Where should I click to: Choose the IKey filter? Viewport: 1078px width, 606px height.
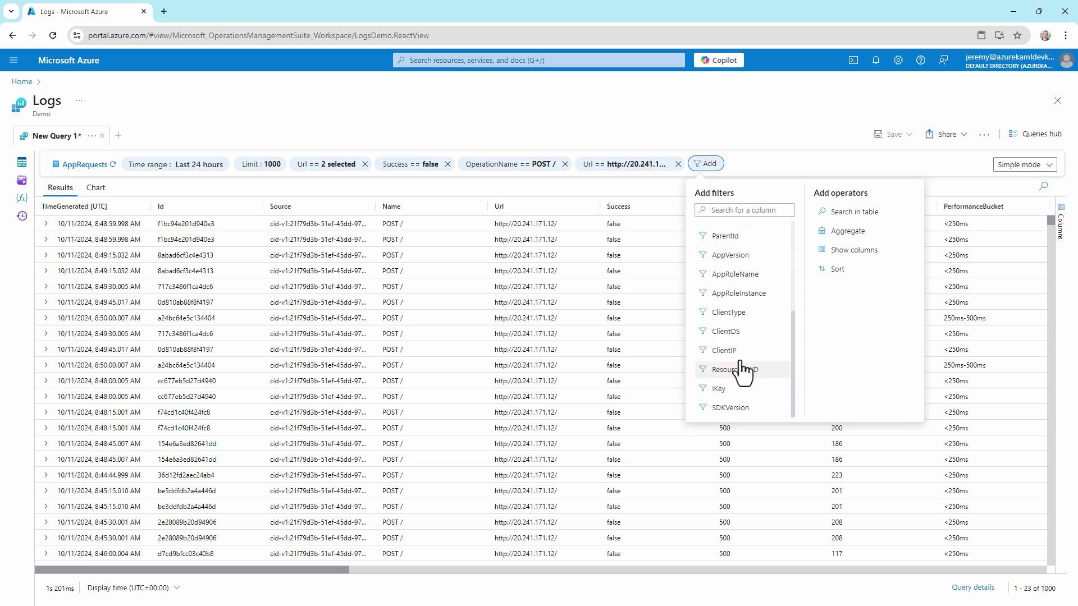pyautogui.click(x=742, y=388)
